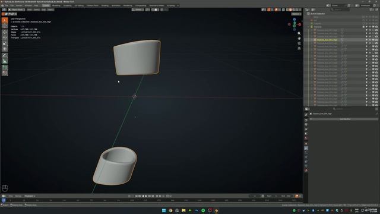Toggle viewport gizmos button
Screen dimensions: 380x214
pyautogui.click(x=269, y=10)
